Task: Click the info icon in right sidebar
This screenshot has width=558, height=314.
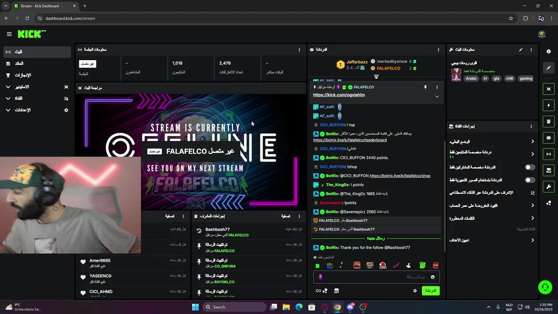Action: click(548, 51)
